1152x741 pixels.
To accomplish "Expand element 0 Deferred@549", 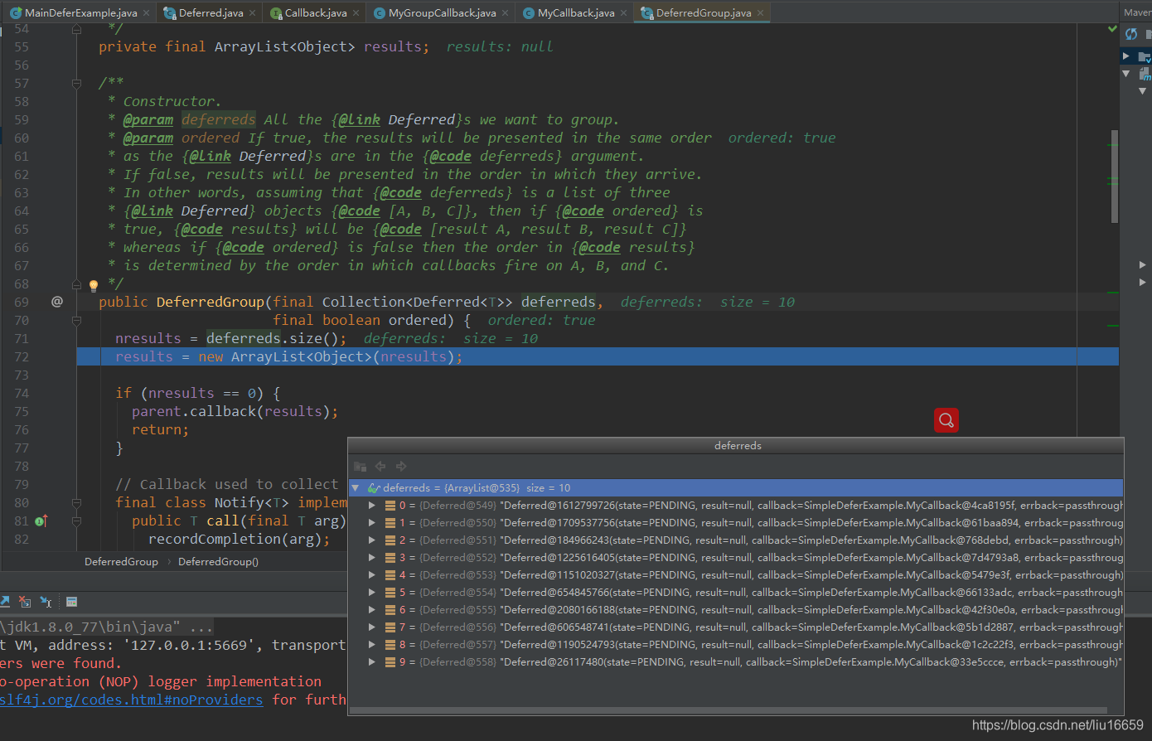I will (x=372, y=506).
